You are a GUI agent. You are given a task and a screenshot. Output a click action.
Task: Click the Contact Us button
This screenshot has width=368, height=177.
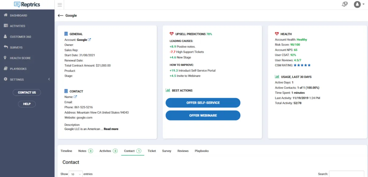point(27,92)
